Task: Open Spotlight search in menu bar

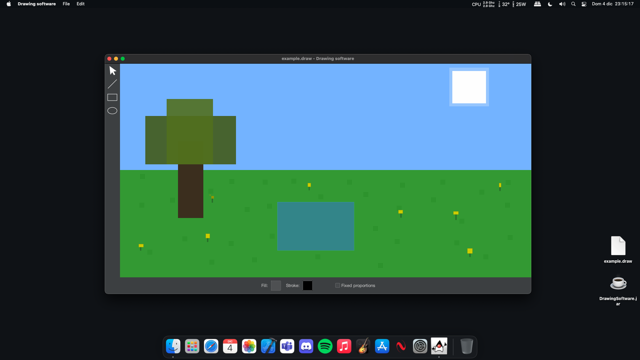Action: coord(573,4)
